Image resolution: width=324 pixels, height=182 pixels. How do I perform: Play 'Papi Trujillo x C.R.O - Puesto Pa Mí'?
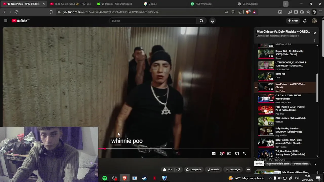pos(286,110)
